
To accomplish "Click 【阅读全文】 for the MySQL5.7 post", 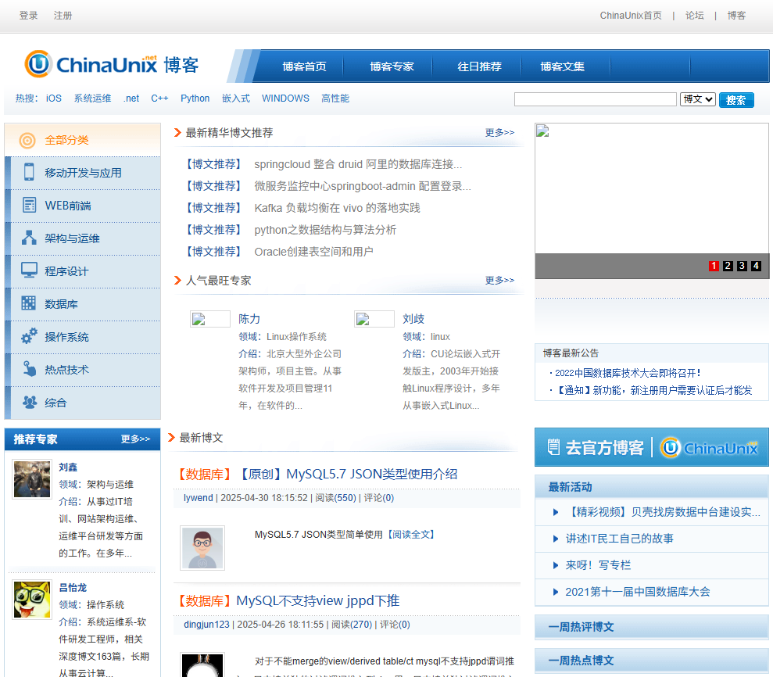I will pyautogui.click(x=410, y=535).
